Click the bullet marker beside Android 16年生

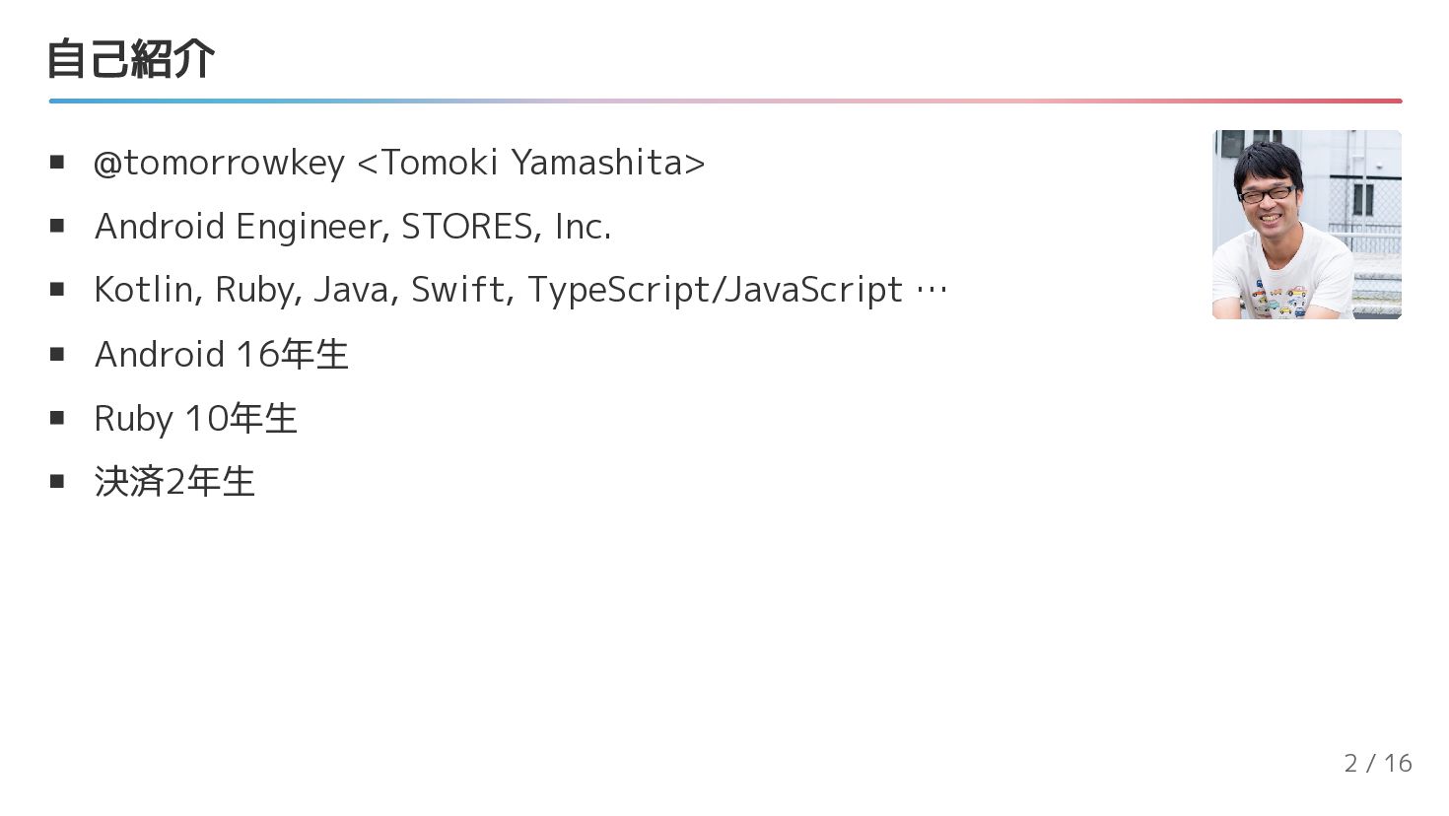(57, 354)
